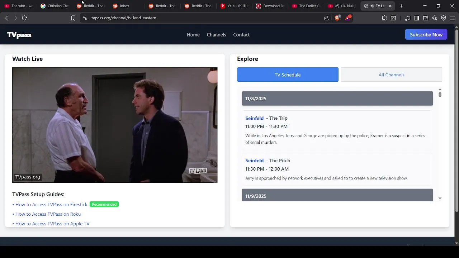Screen dimensions: 459x258
Task: Open the browser hamburger menu
Action: pos(453,18)
